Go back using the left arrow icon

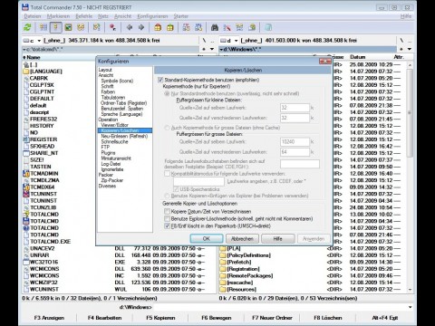point(130,27)
